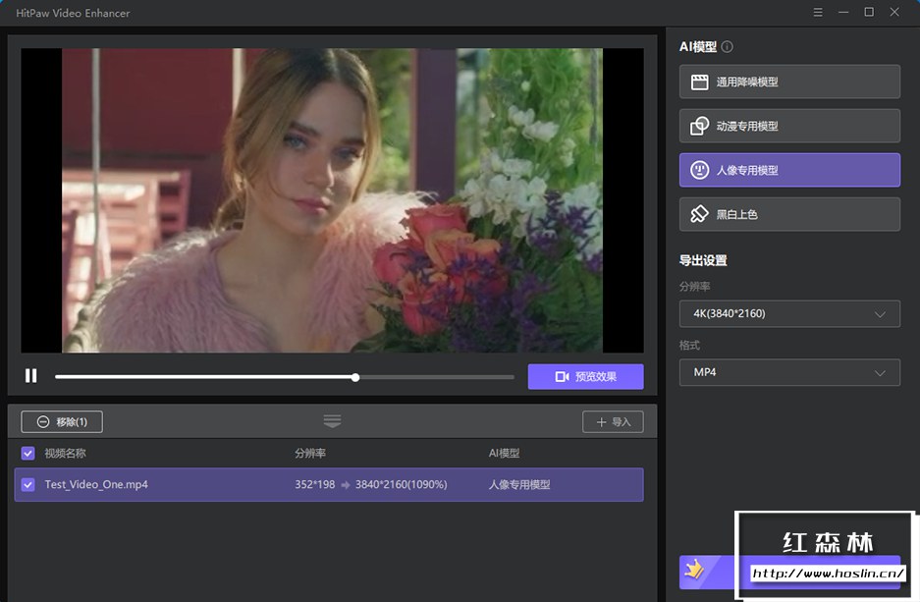Select the 动漫专用模型 anime model
The height and width of the screenshot is (602, 920).
coord(789,126)
